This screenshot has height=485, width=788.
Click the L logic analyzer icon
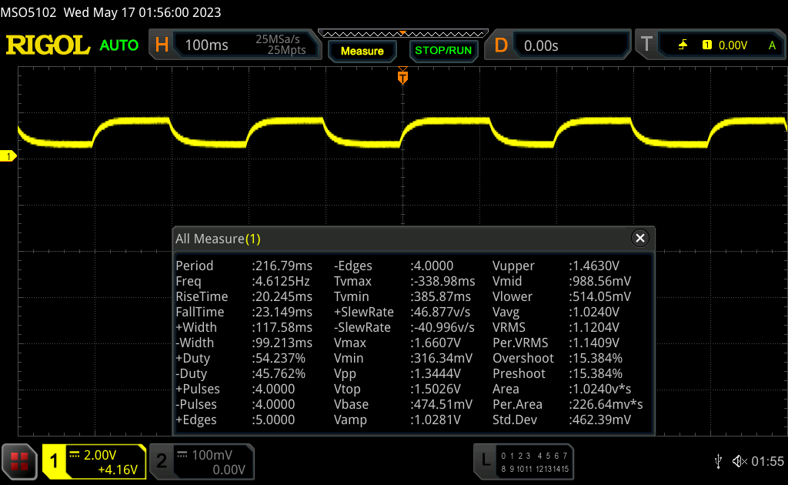tap(485, 461)
